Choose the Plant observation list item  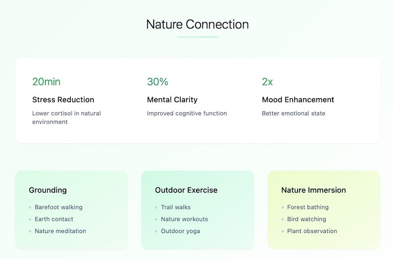click(312, 231)
